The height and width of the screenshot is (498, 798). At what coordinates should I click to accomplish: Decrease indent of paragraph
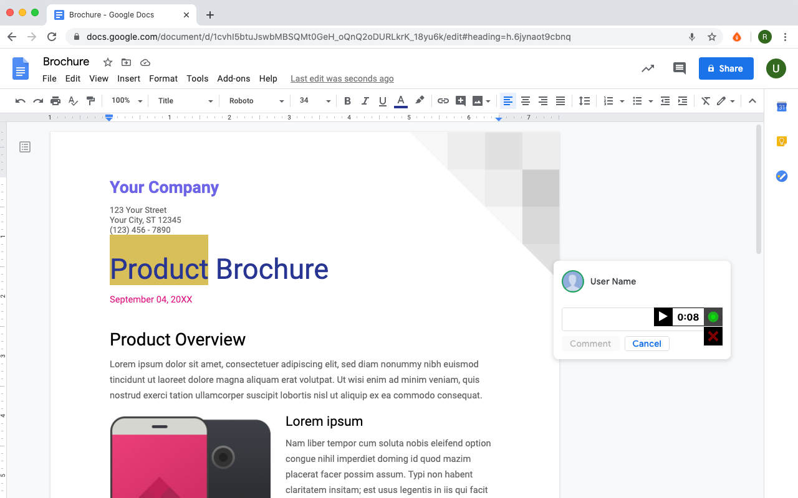665,101
